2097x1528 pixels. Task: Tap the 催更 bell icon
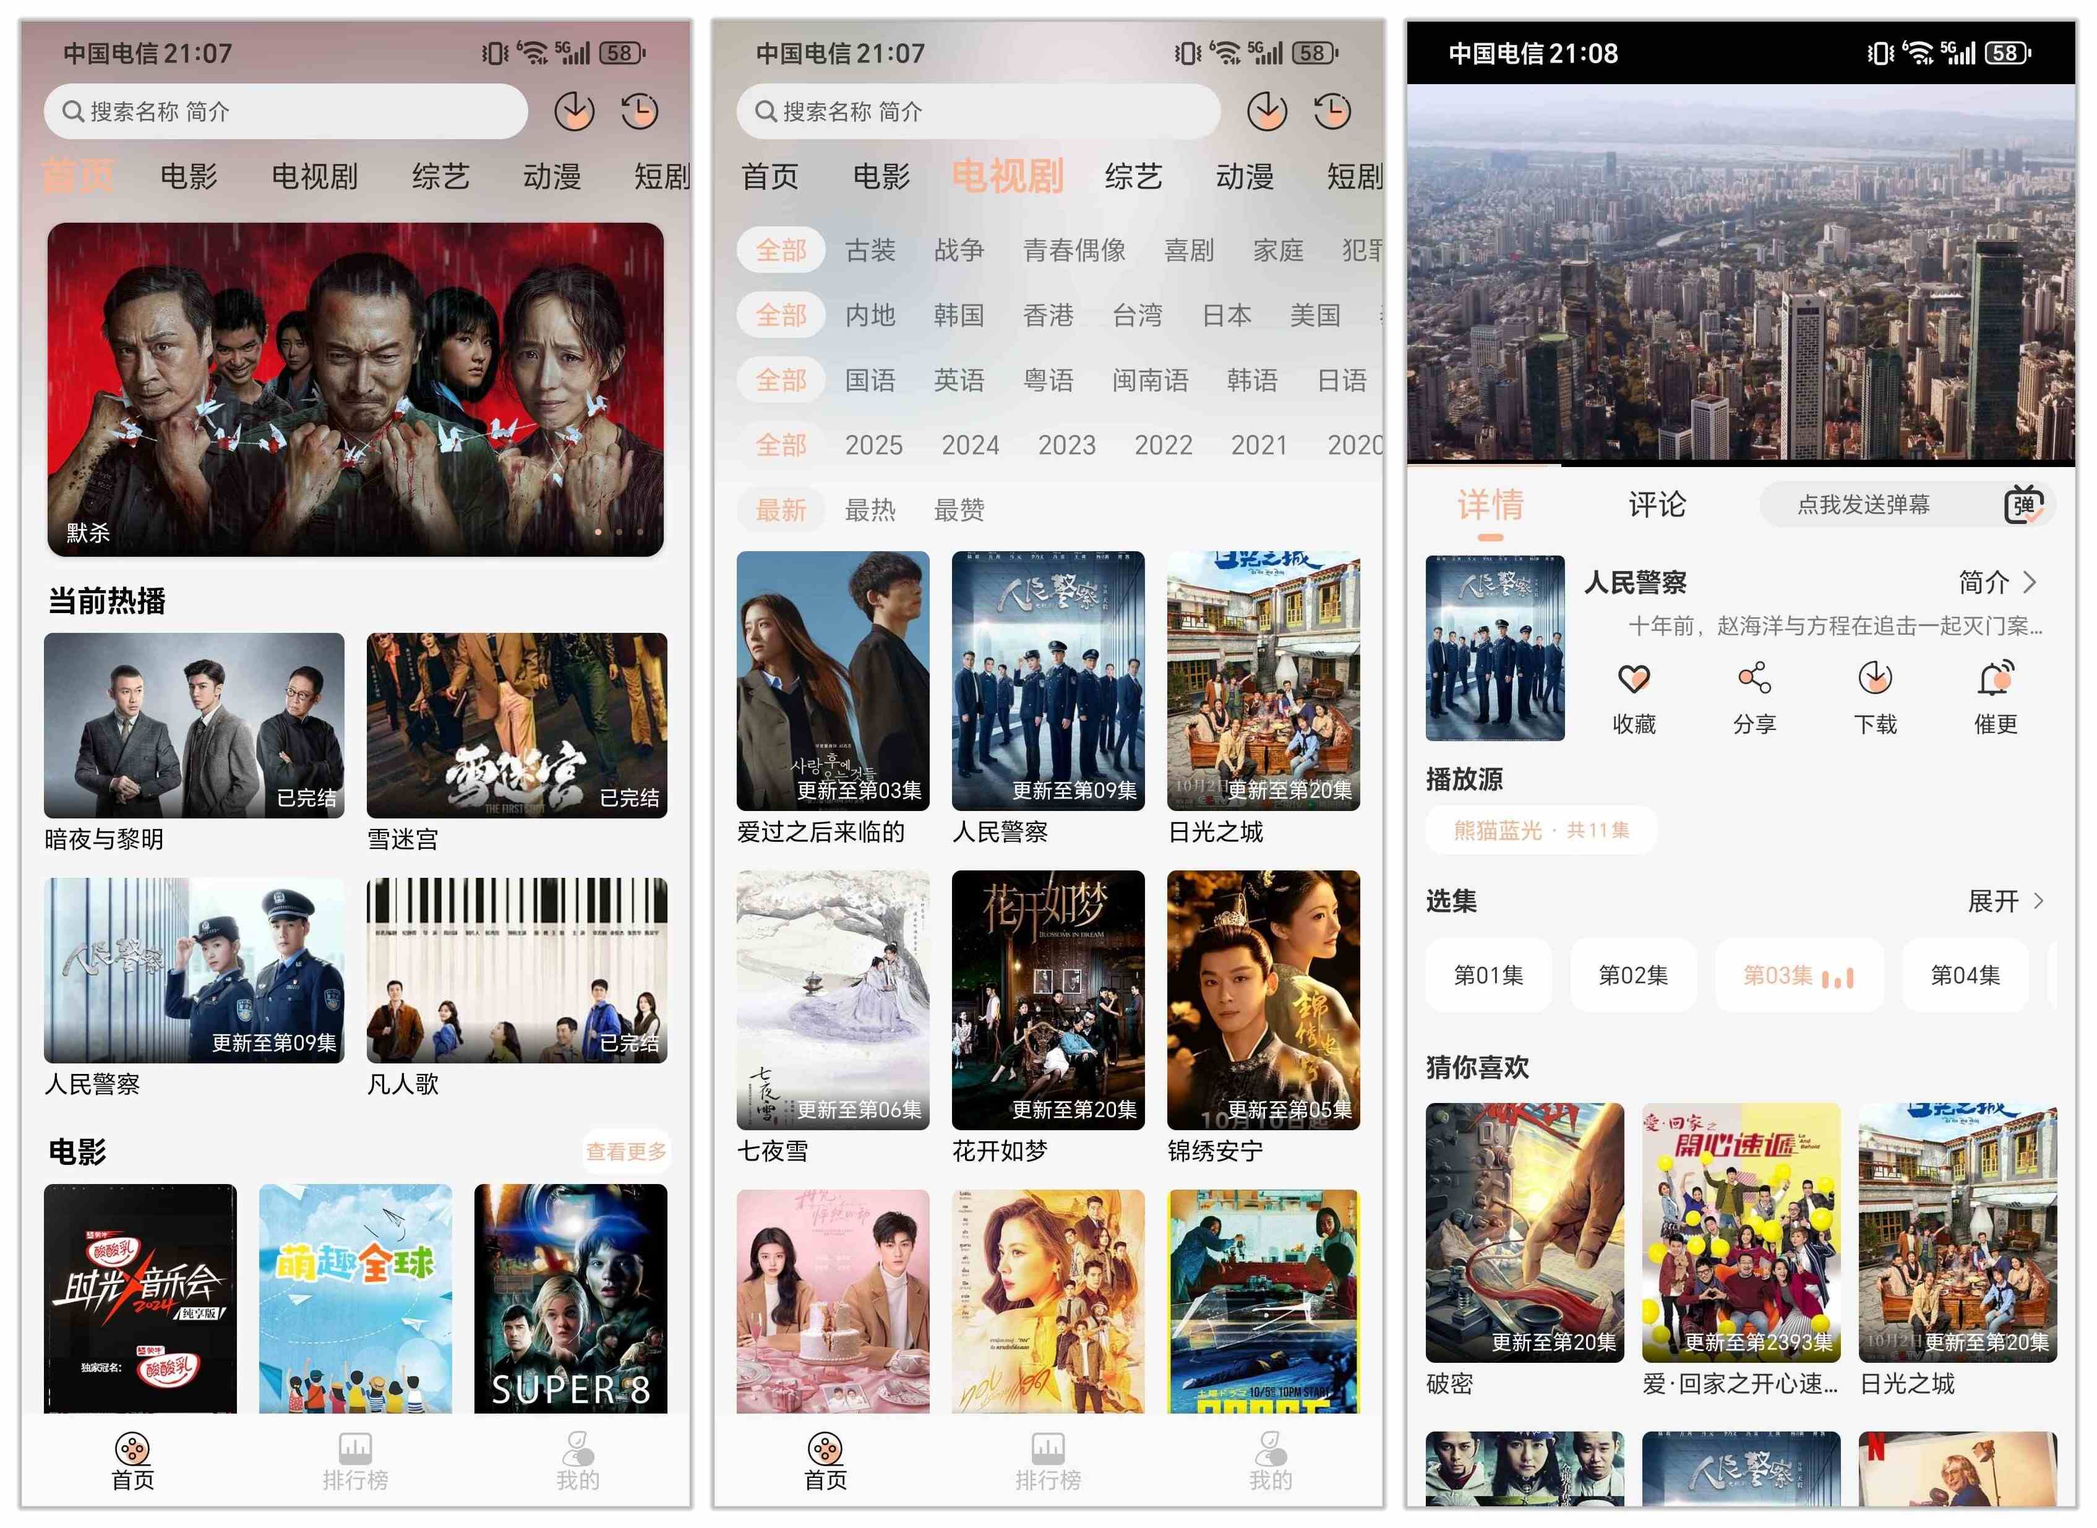pos(1996,679)
